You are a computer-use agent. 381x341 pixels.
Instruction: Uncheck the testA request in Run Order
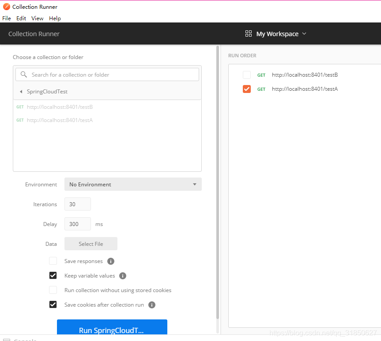(247, 89)
